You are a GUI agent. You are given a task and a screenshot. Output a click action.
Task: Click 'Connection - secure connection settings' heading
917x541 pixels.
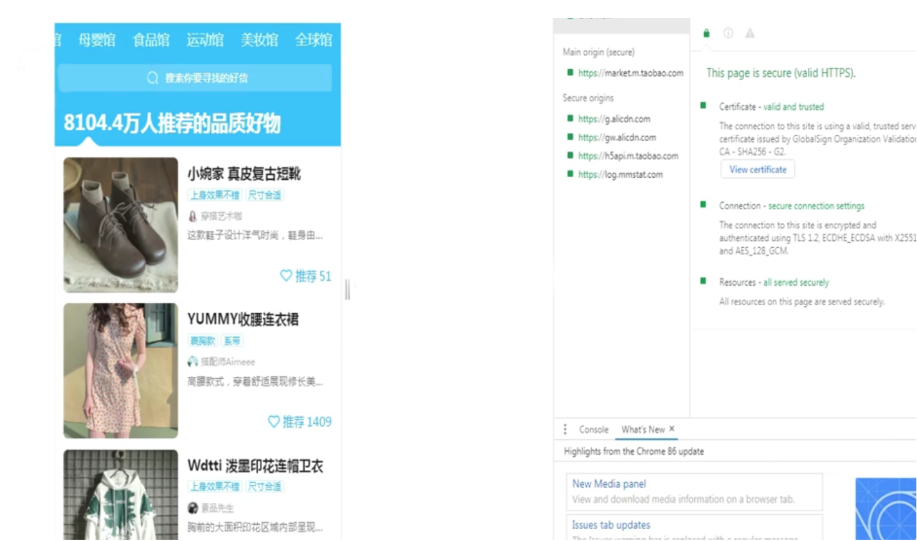tap(792, 206)
